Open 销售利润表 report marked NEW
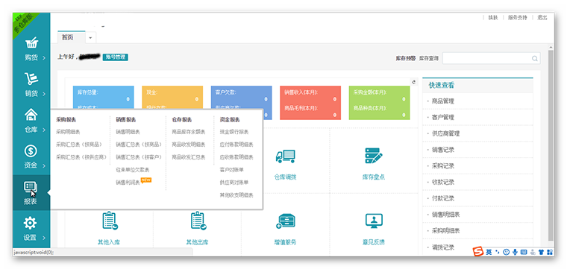This screenshot has width=567, height=269. click(x=128, y=183)
